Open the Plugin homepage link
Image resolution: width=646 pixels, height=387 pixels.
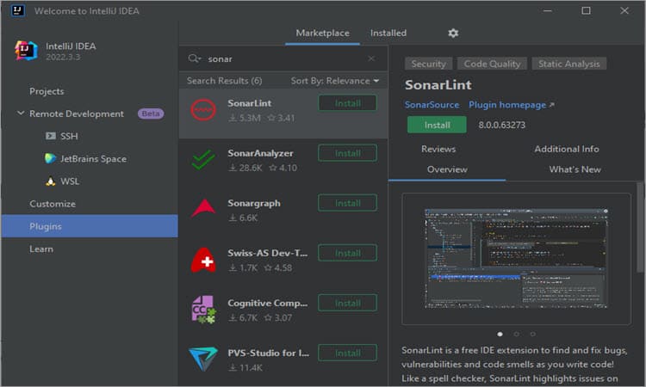pyautogui.click(x=511, y=105)
